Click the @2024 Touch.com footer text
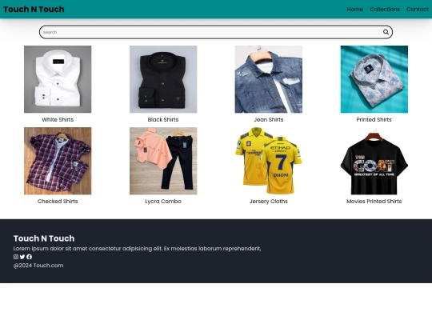The height and width of the screenshot is (324, 432). (x=38, y=266)
